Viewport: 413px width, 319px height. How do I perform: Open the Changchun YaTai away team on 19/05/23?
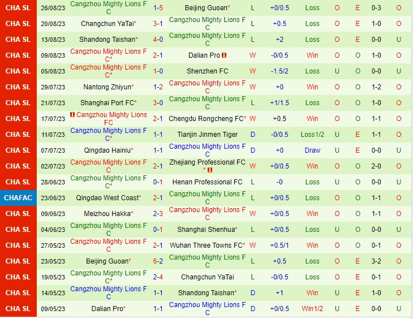pyautogui.click(x=207, y=277)
